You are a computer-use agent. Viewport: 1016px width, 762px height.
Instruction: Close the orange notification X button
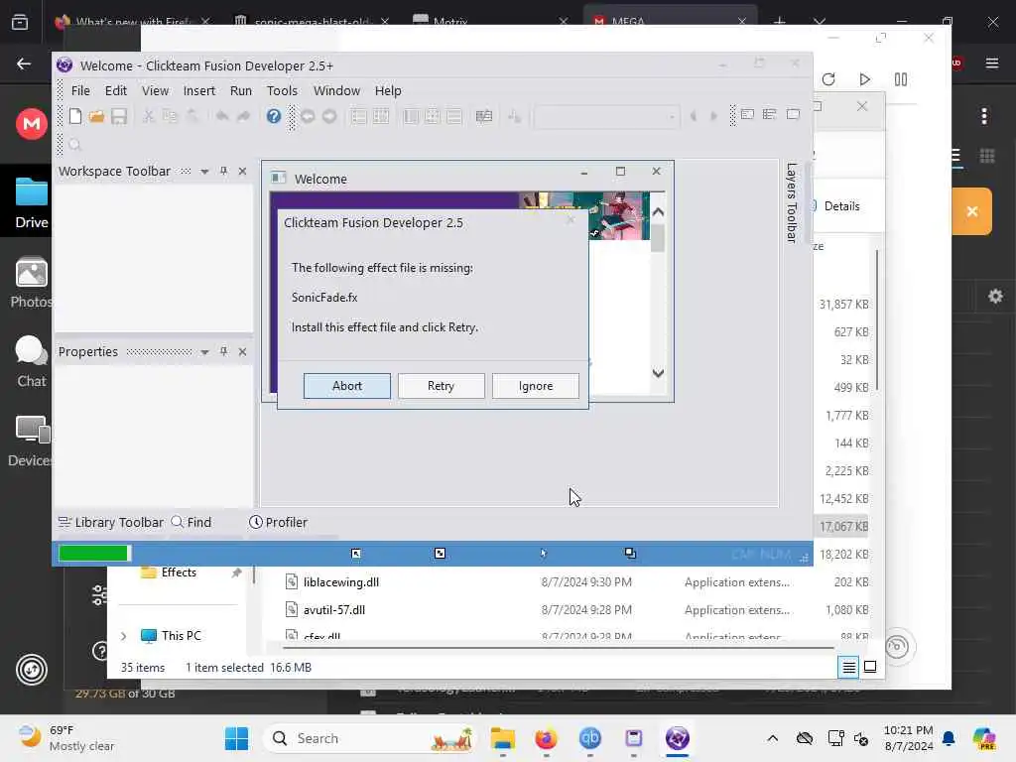pyautogui.click(x=972, y=211)
